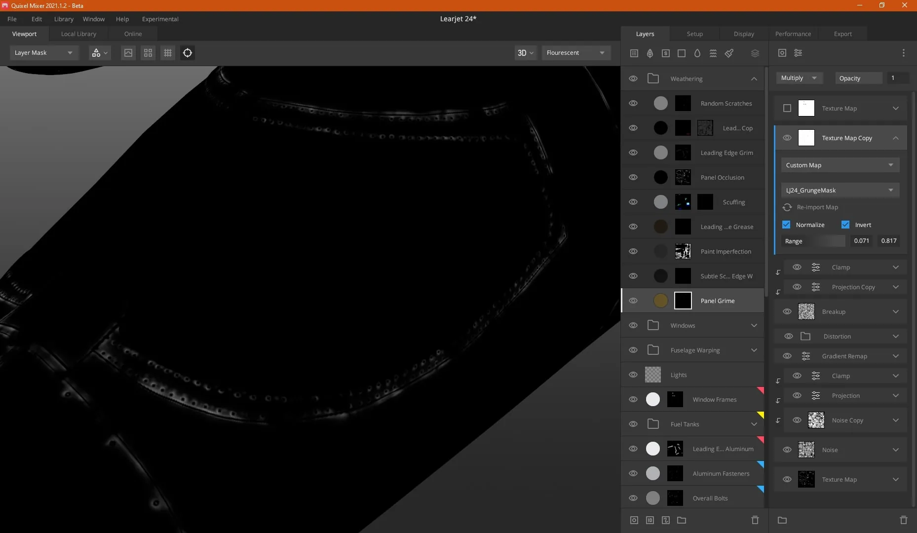Open the sliders adjustment icon in mask toolbar
This screenshot has height=533, width=917.
click(x=798, y=53)
